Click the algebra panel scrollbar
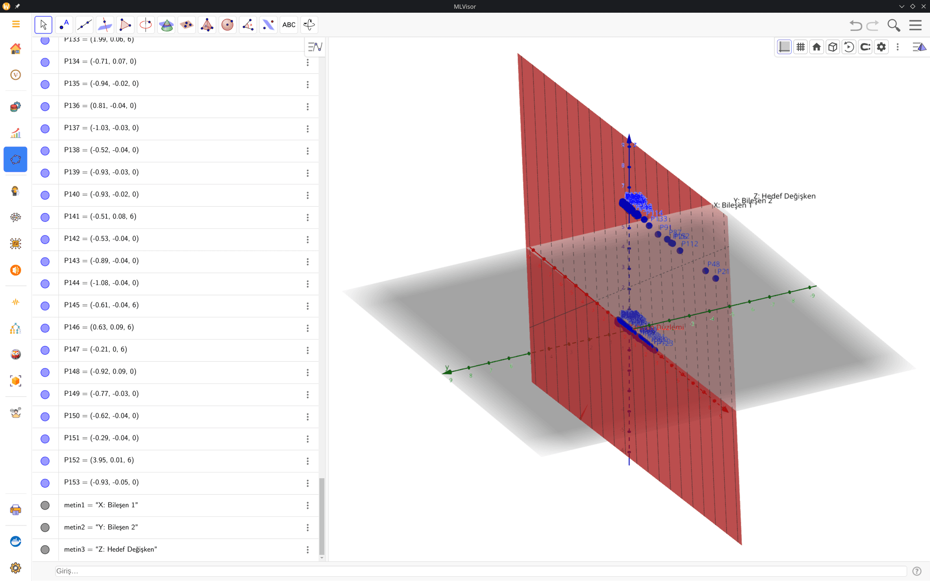This screenshot has height=581, width=930. pyautogui.click(x=322, y=516)
